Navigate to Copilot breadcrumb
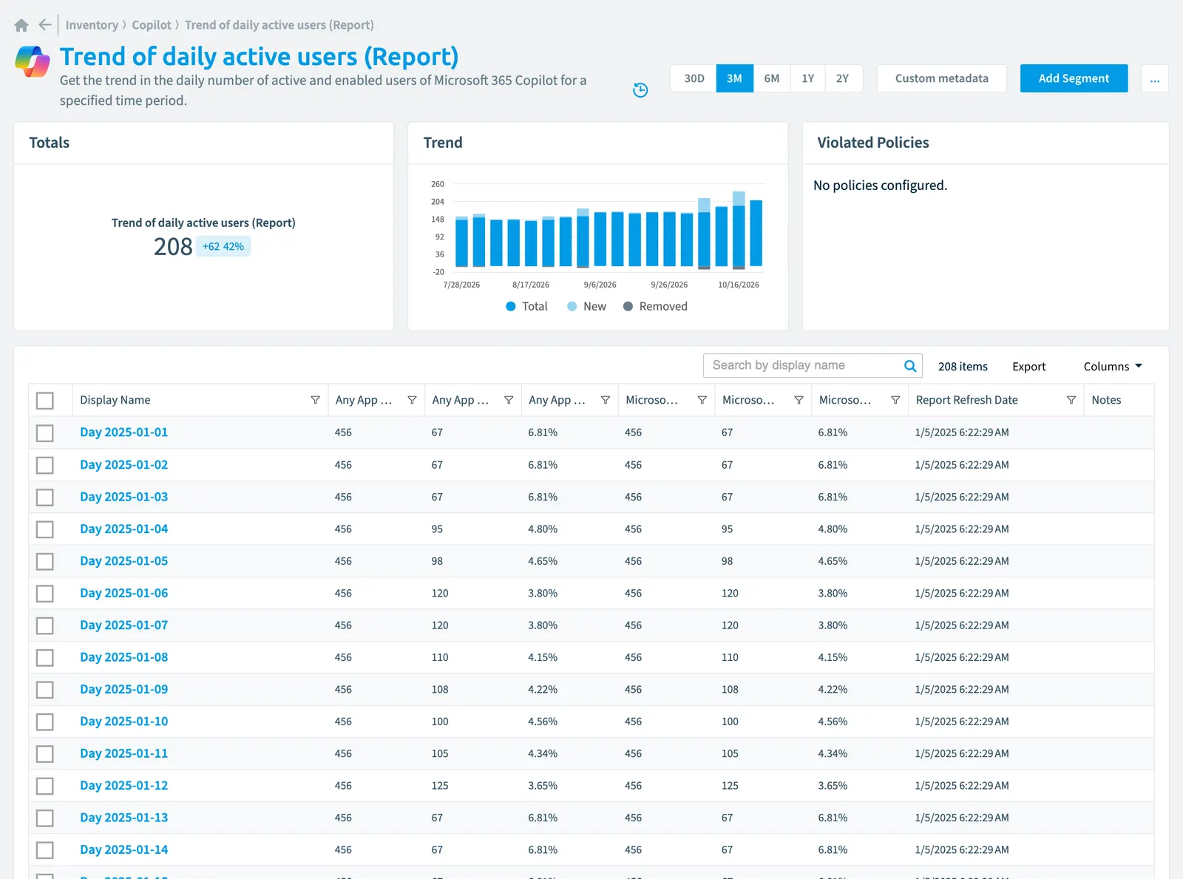 (152, 25)
